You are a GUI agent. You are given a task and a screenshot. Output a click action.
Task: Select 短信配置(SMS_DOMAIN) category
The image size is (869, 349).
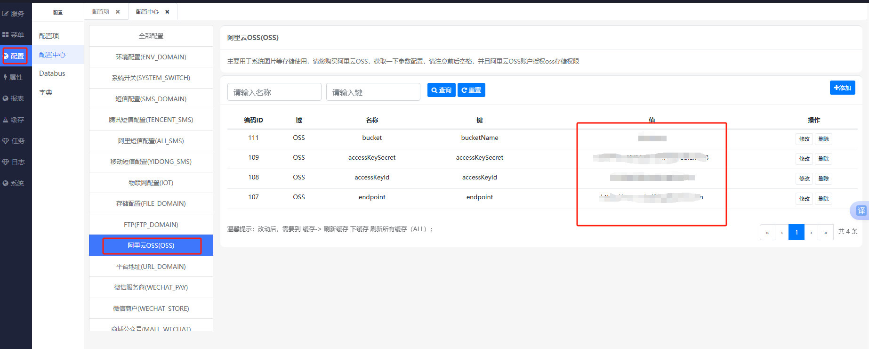(151, 99)
